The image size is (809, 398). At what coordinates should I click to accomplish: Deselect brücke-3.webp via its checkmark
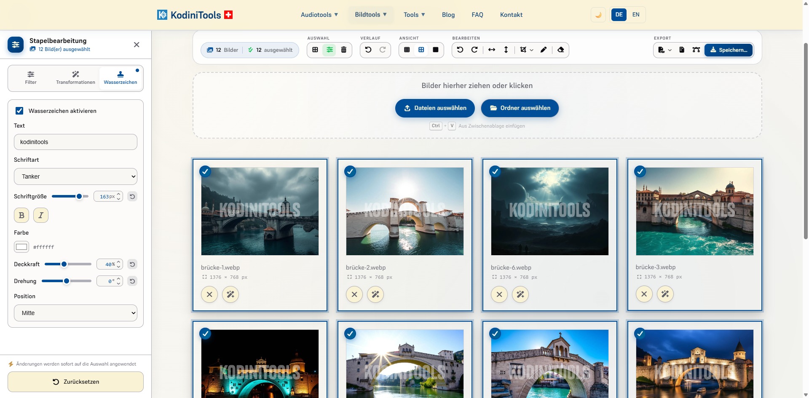coord(640,171)
